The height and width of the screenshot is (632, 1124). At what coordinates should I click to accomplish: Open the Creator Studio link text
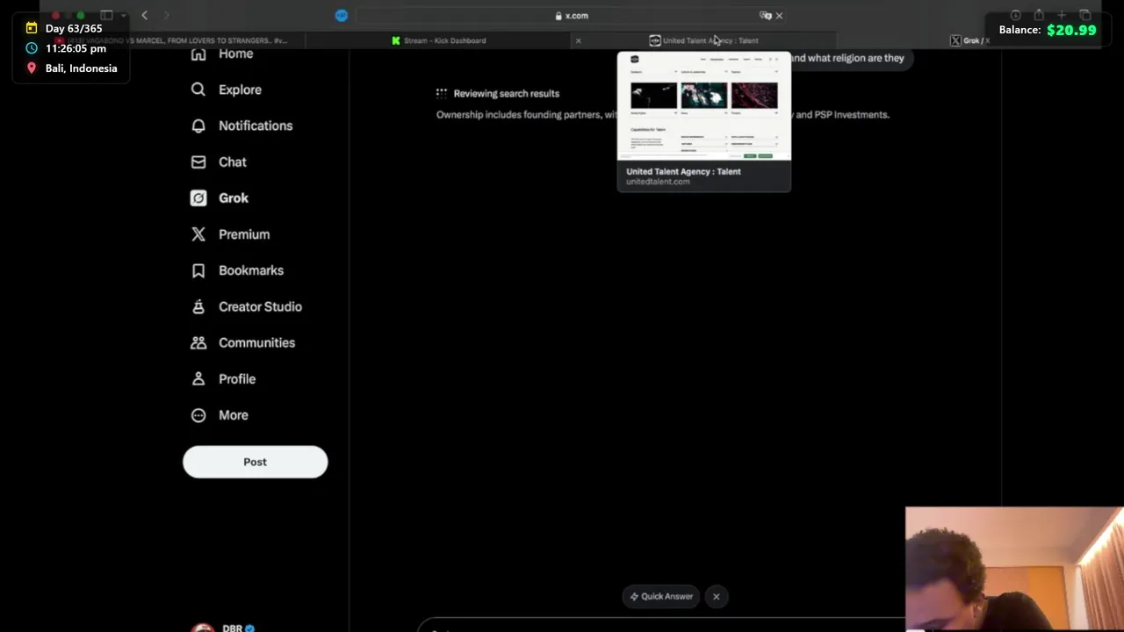260,306
